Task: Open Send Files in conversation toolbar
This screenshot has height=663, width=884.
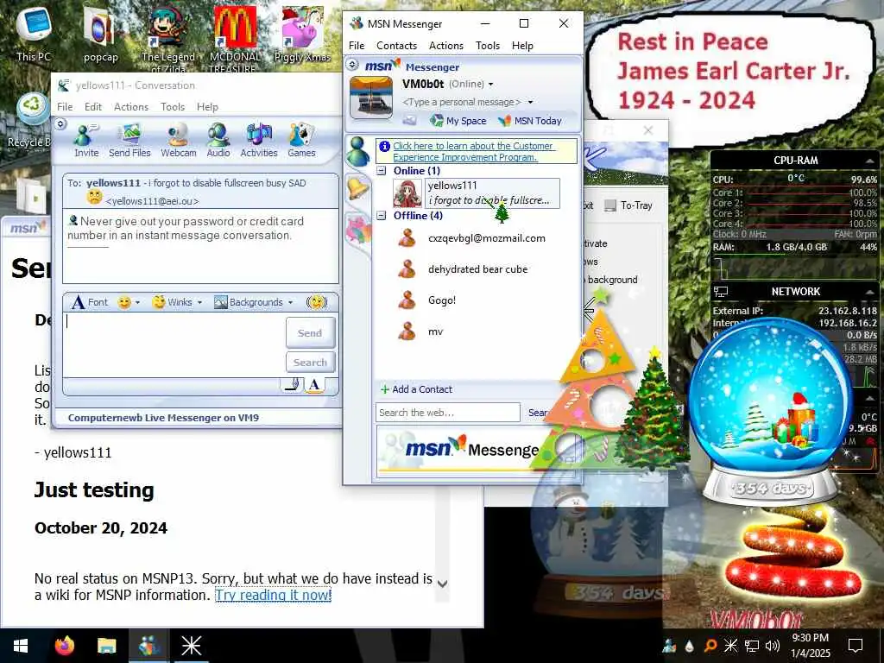Action: click(129, 141)
